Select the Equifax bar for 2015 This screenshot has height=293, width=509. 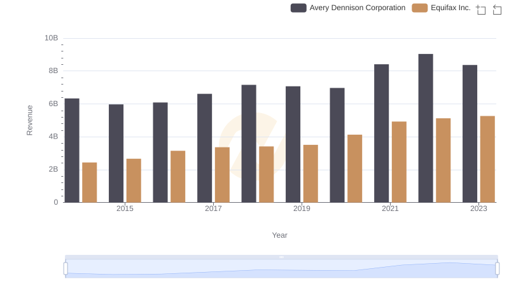pyautogui.click(x=134, y=181)
